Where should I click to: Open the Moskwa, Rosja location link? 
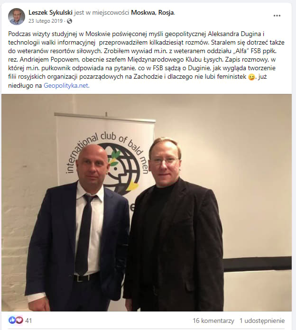(153, 13)
